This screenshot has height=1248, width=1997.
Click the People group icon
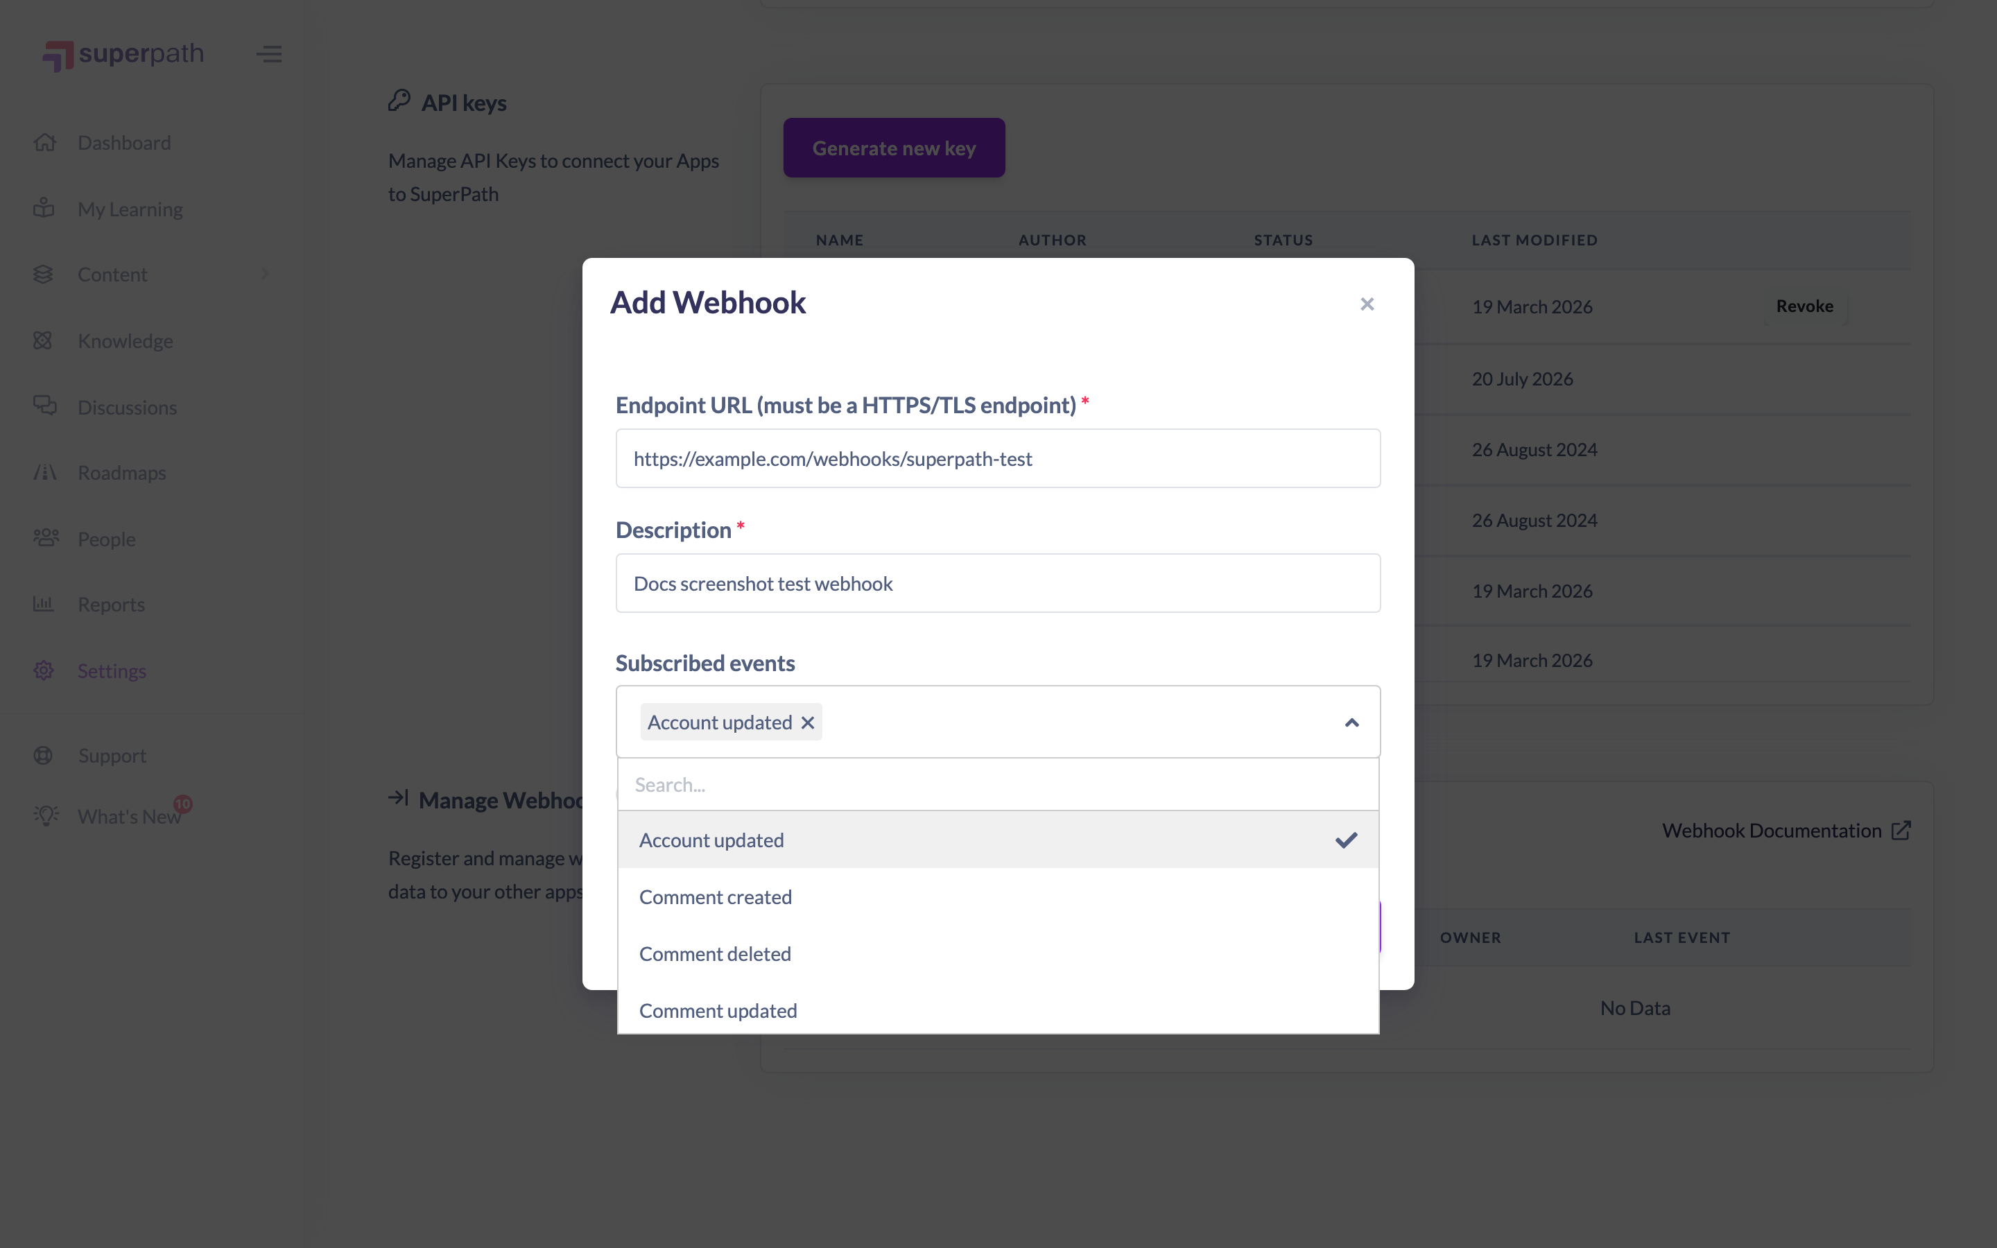pos(45,538)
